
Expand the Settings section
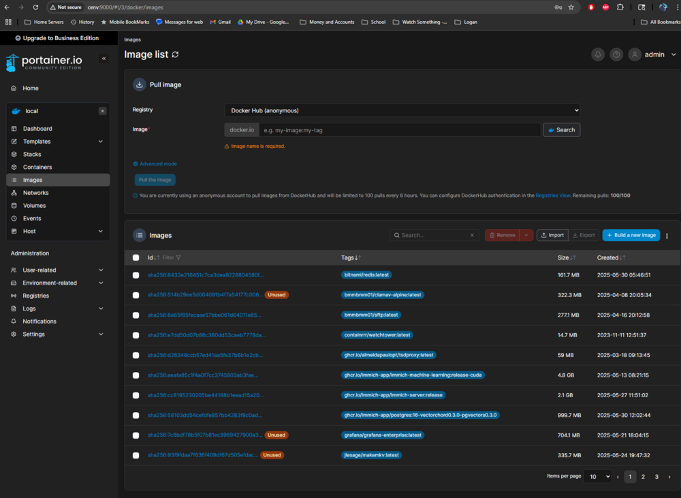[101, 334]
